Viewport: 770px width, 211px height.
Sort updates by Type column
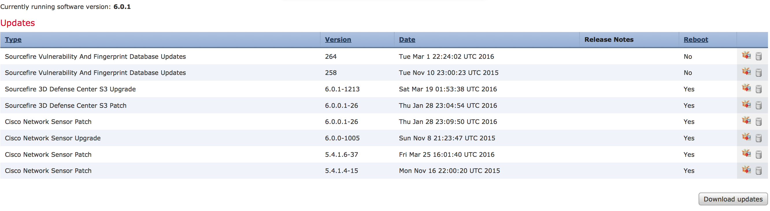13,40
